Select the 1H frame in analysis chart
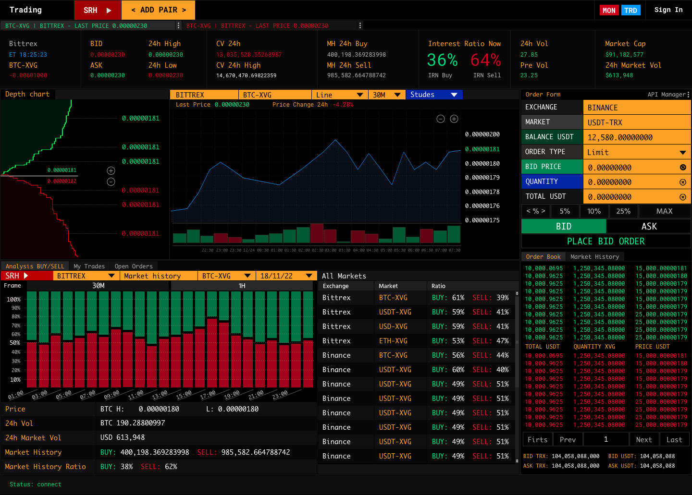Image resolution: width=692 pixels, height=495 pixels. coord(242,286)
